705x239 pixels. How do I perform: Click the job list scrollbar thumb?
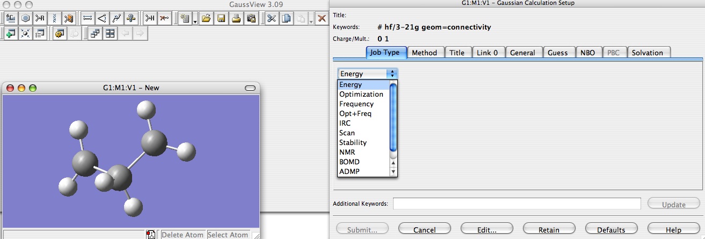[393, 117]
